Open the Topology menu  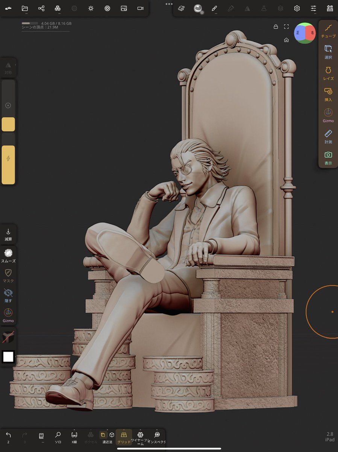(58, 8)
